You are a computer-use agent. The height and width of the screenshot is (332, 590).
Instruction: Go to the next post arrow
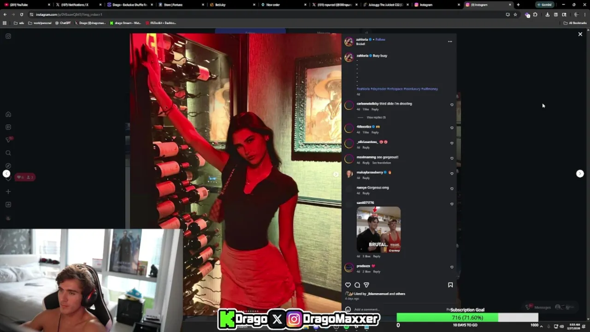[580, 174]
